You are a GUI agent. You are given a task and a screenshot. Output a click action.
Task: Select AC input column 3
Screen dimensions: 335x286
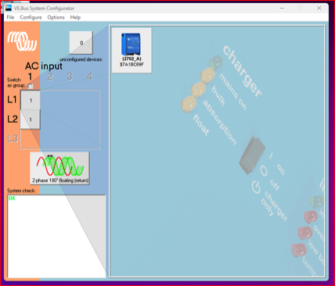tap(70, 77)
